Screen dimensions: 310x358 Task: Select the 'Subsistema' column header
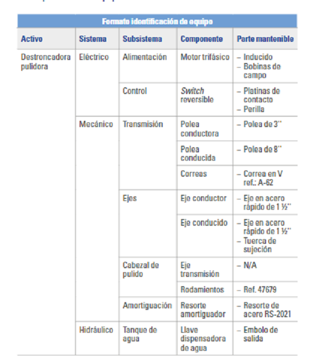[x=142, y=39]
